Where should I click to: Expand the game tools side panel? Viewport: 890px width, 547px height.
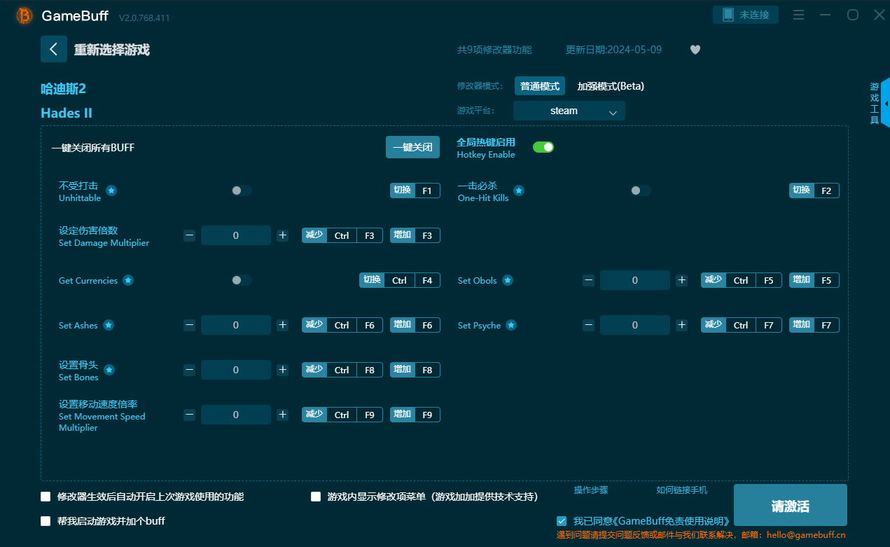[x=886, y=103]
